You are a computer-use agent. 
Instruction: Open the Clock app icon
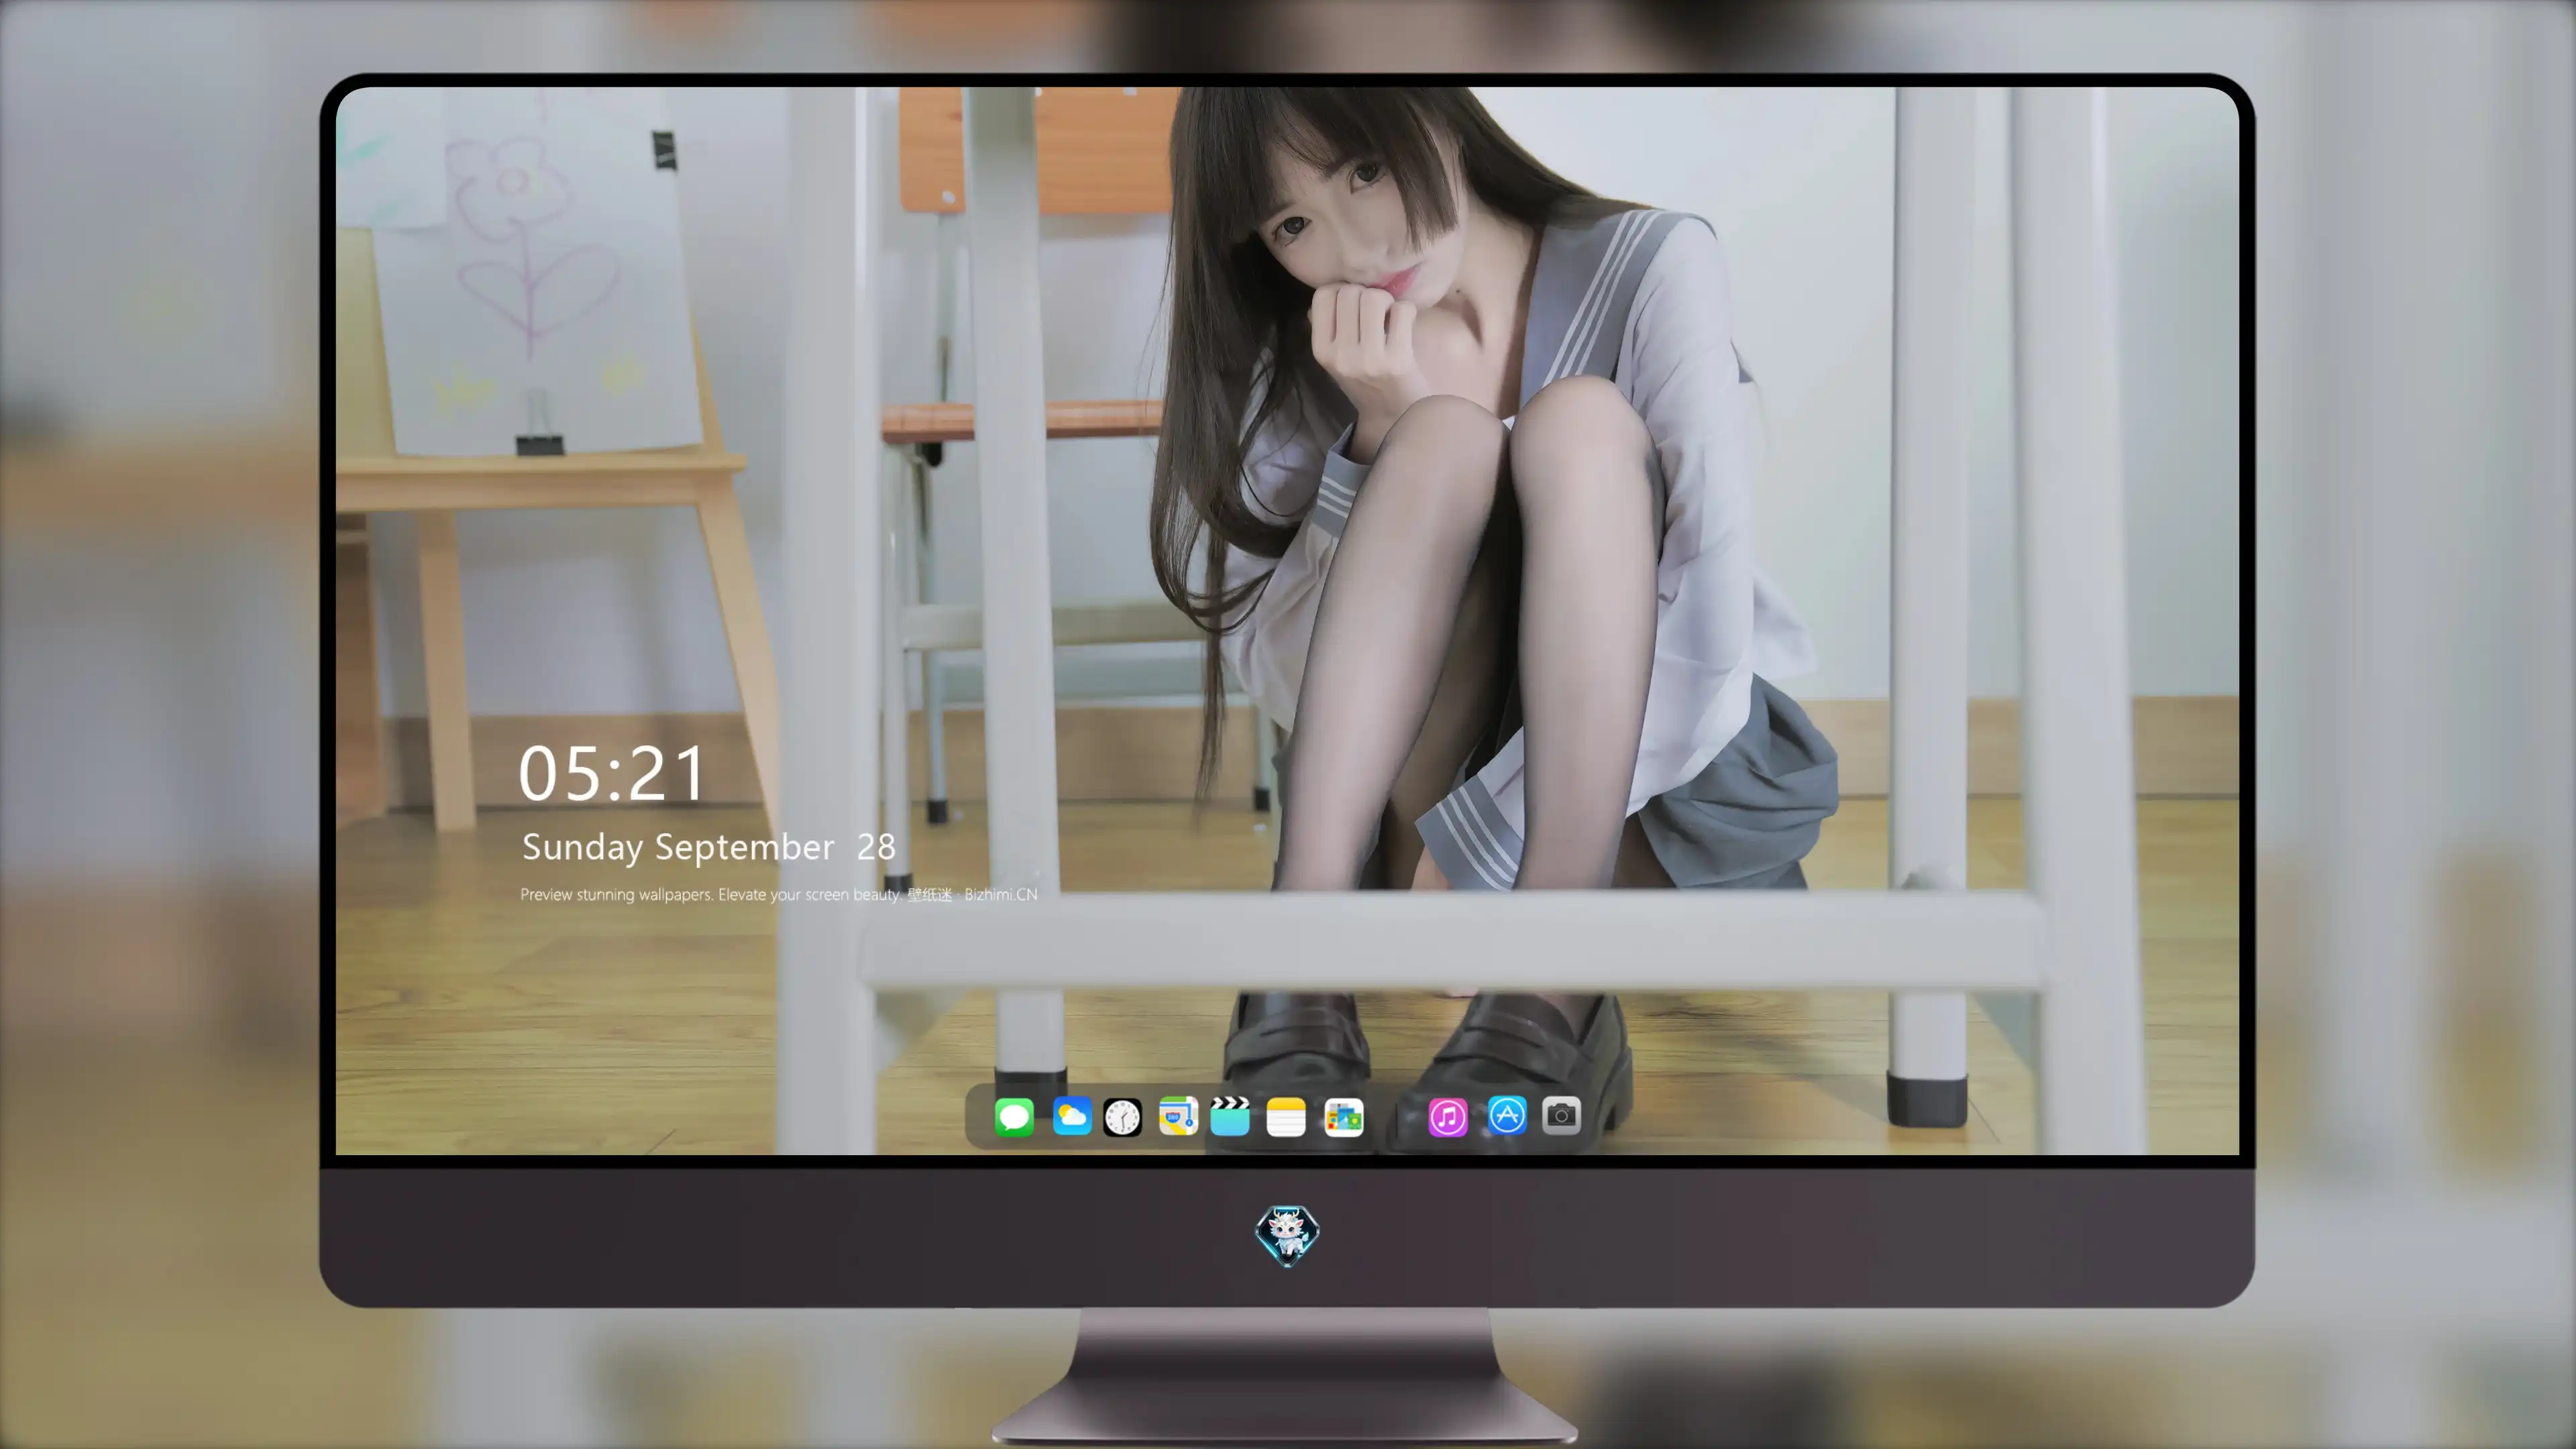(1122, 1117)
